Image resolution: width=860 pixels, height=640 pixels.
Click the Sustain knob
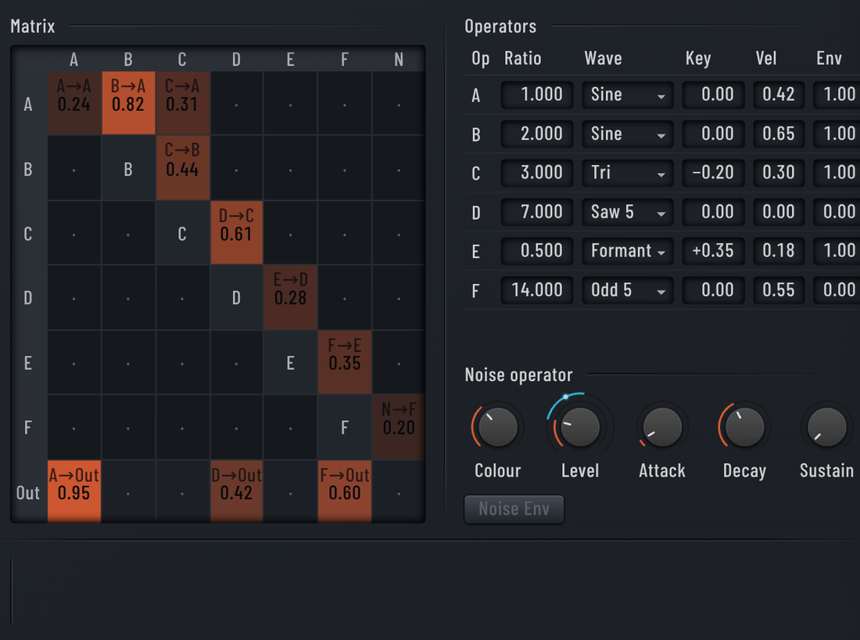[x=826, y=427]
